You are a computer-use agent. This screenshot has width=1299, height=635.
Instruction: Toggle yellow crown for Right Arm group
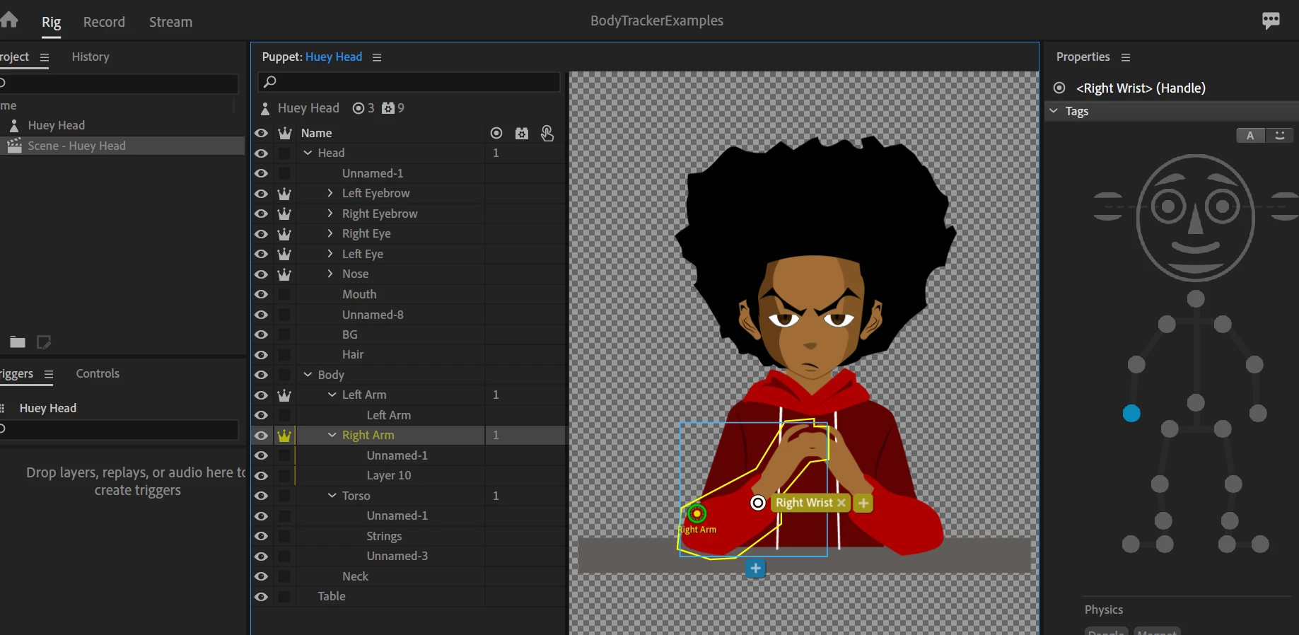tap(284, 436)
